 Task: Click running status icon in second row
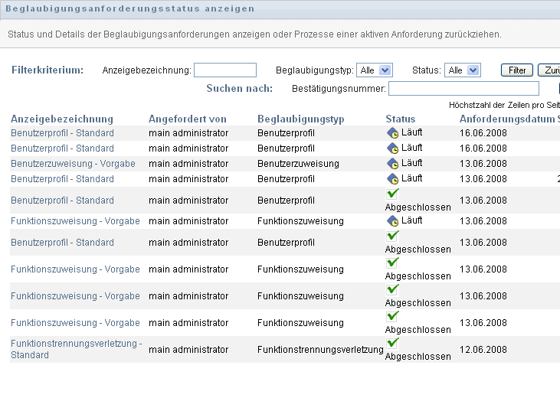pos(392,148)
